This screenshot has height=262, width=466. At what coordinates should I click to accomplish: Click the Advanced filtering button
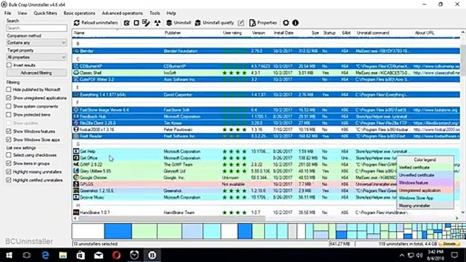point(36,73)
